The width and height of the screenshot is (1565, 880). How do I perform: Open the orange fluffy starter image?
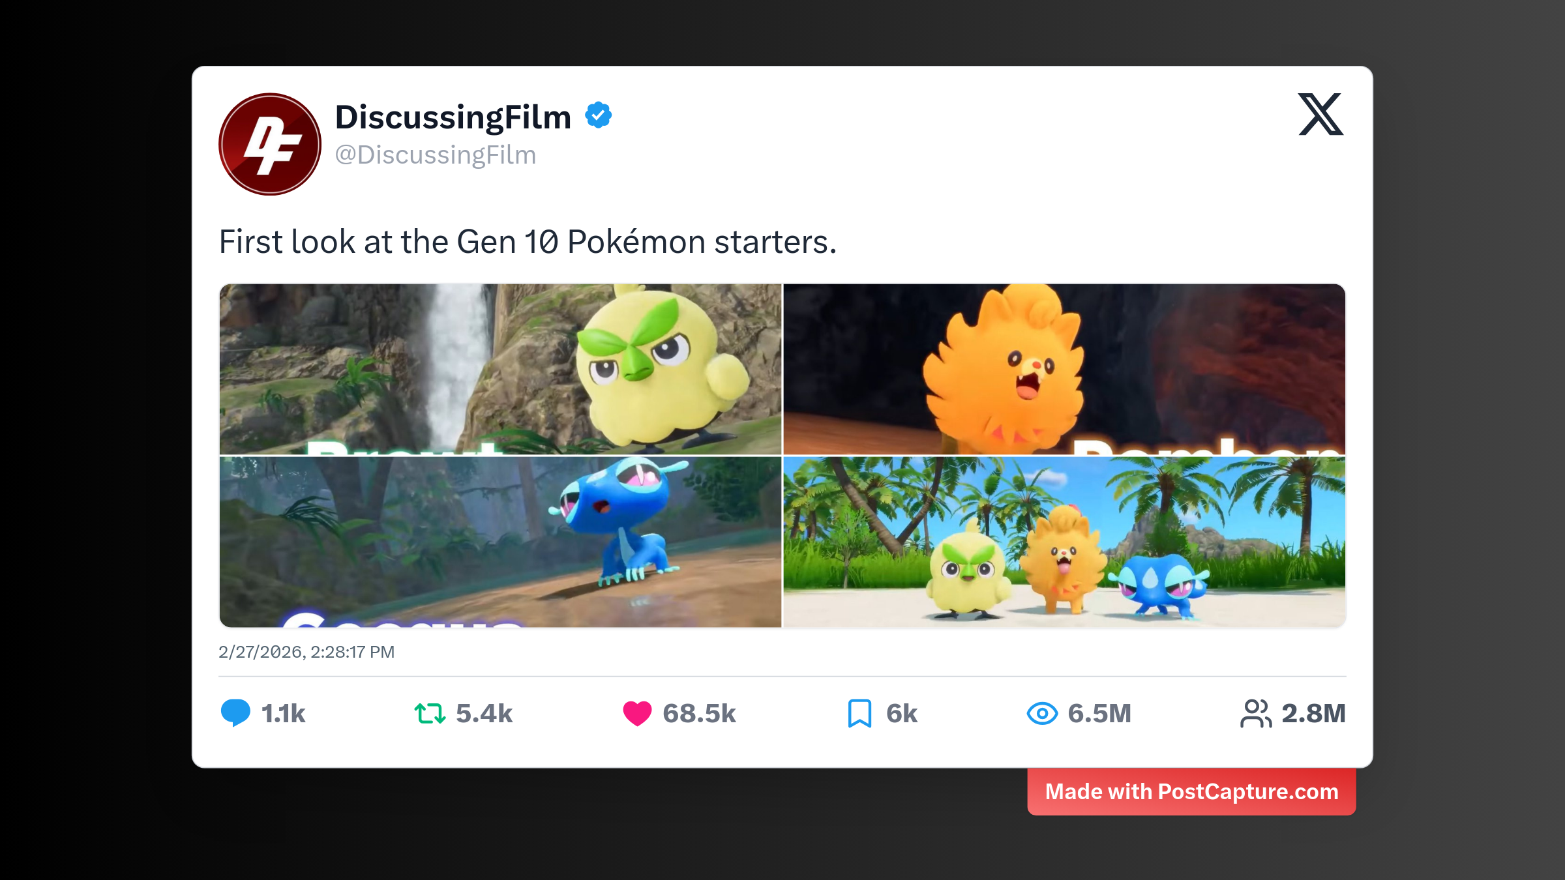click(1064, 369)
